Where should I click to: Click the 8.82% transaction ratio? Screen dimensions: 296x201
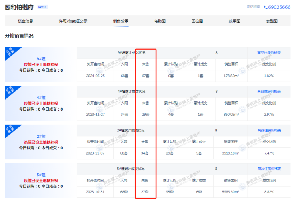(269, 192)
